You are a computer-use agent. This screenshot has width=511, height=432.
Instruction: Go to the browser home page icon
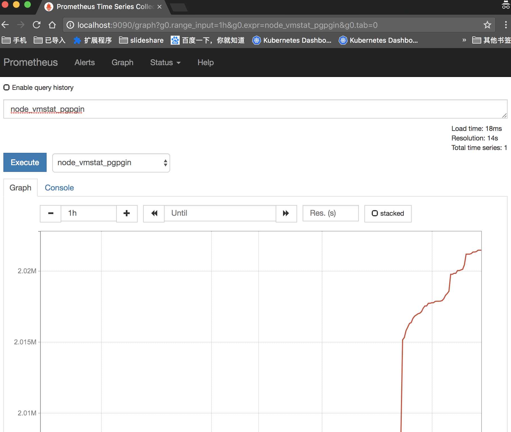(52, 25)
